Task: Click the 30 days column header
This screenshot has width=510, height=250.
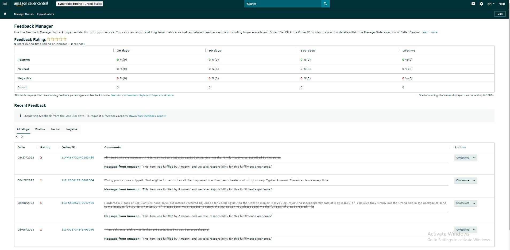Action: pyautogui.click(x=123, y=51)
